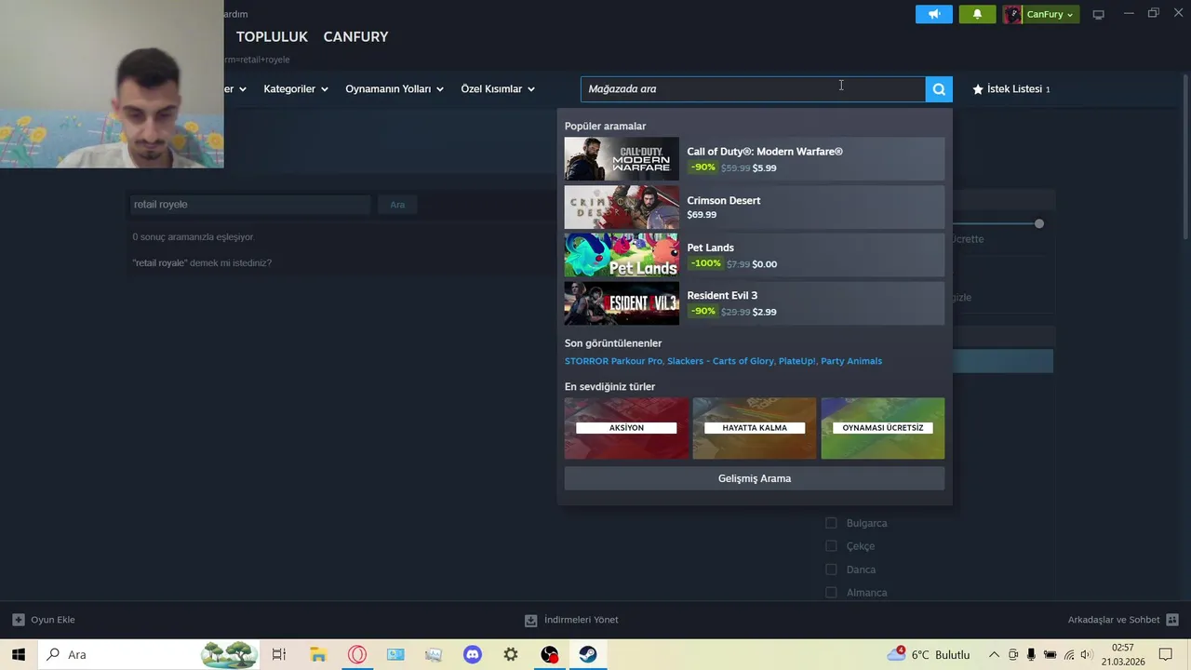The width and height of the screenshot is (1191, 670).
Task: Click the CanFury profile avatar
Action: pos(1012,14)
